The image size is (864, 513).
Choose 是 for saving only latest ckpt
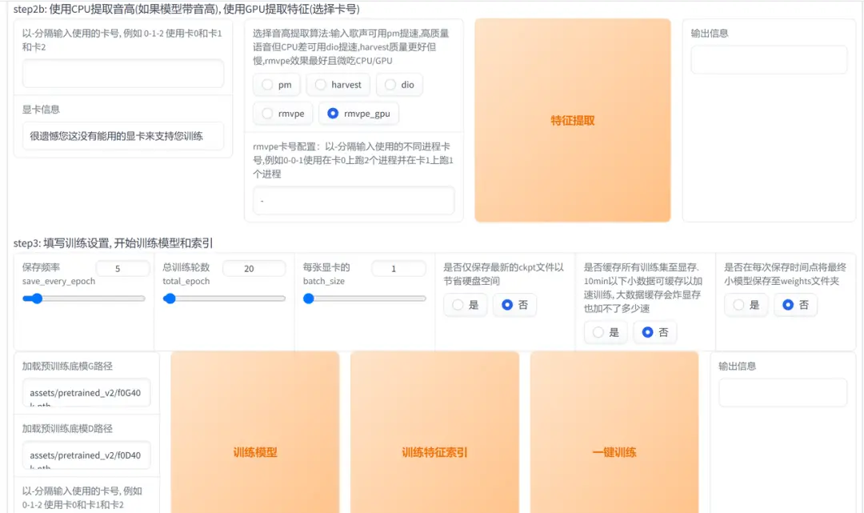point(466,305)
